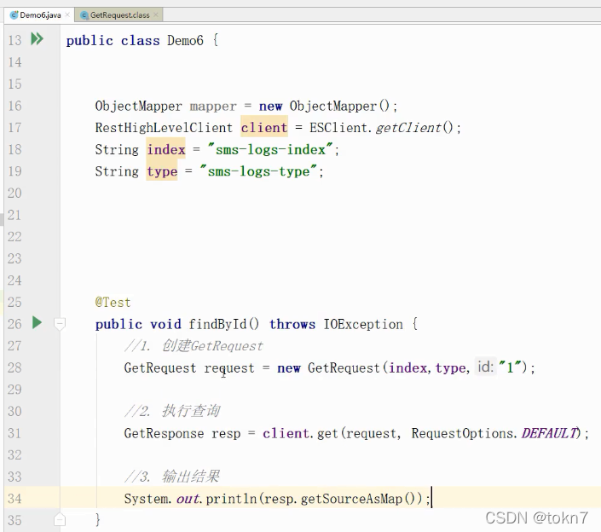
Task: Click the 'out' field in System.out
Action: click(188, 499)
